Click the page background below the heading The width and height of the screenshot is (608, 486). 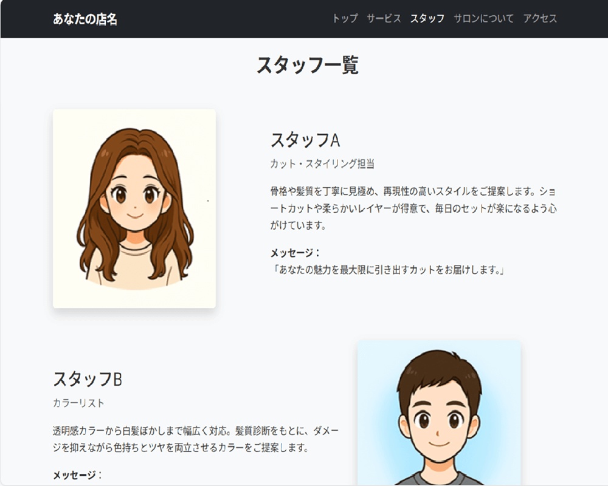tap(304, 91)
